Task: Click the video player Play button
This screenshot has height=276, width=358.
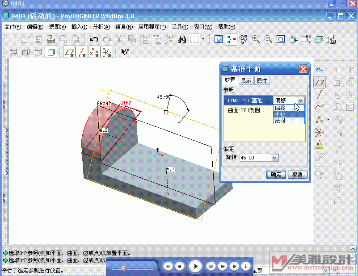Action: (x=195, y=266)
